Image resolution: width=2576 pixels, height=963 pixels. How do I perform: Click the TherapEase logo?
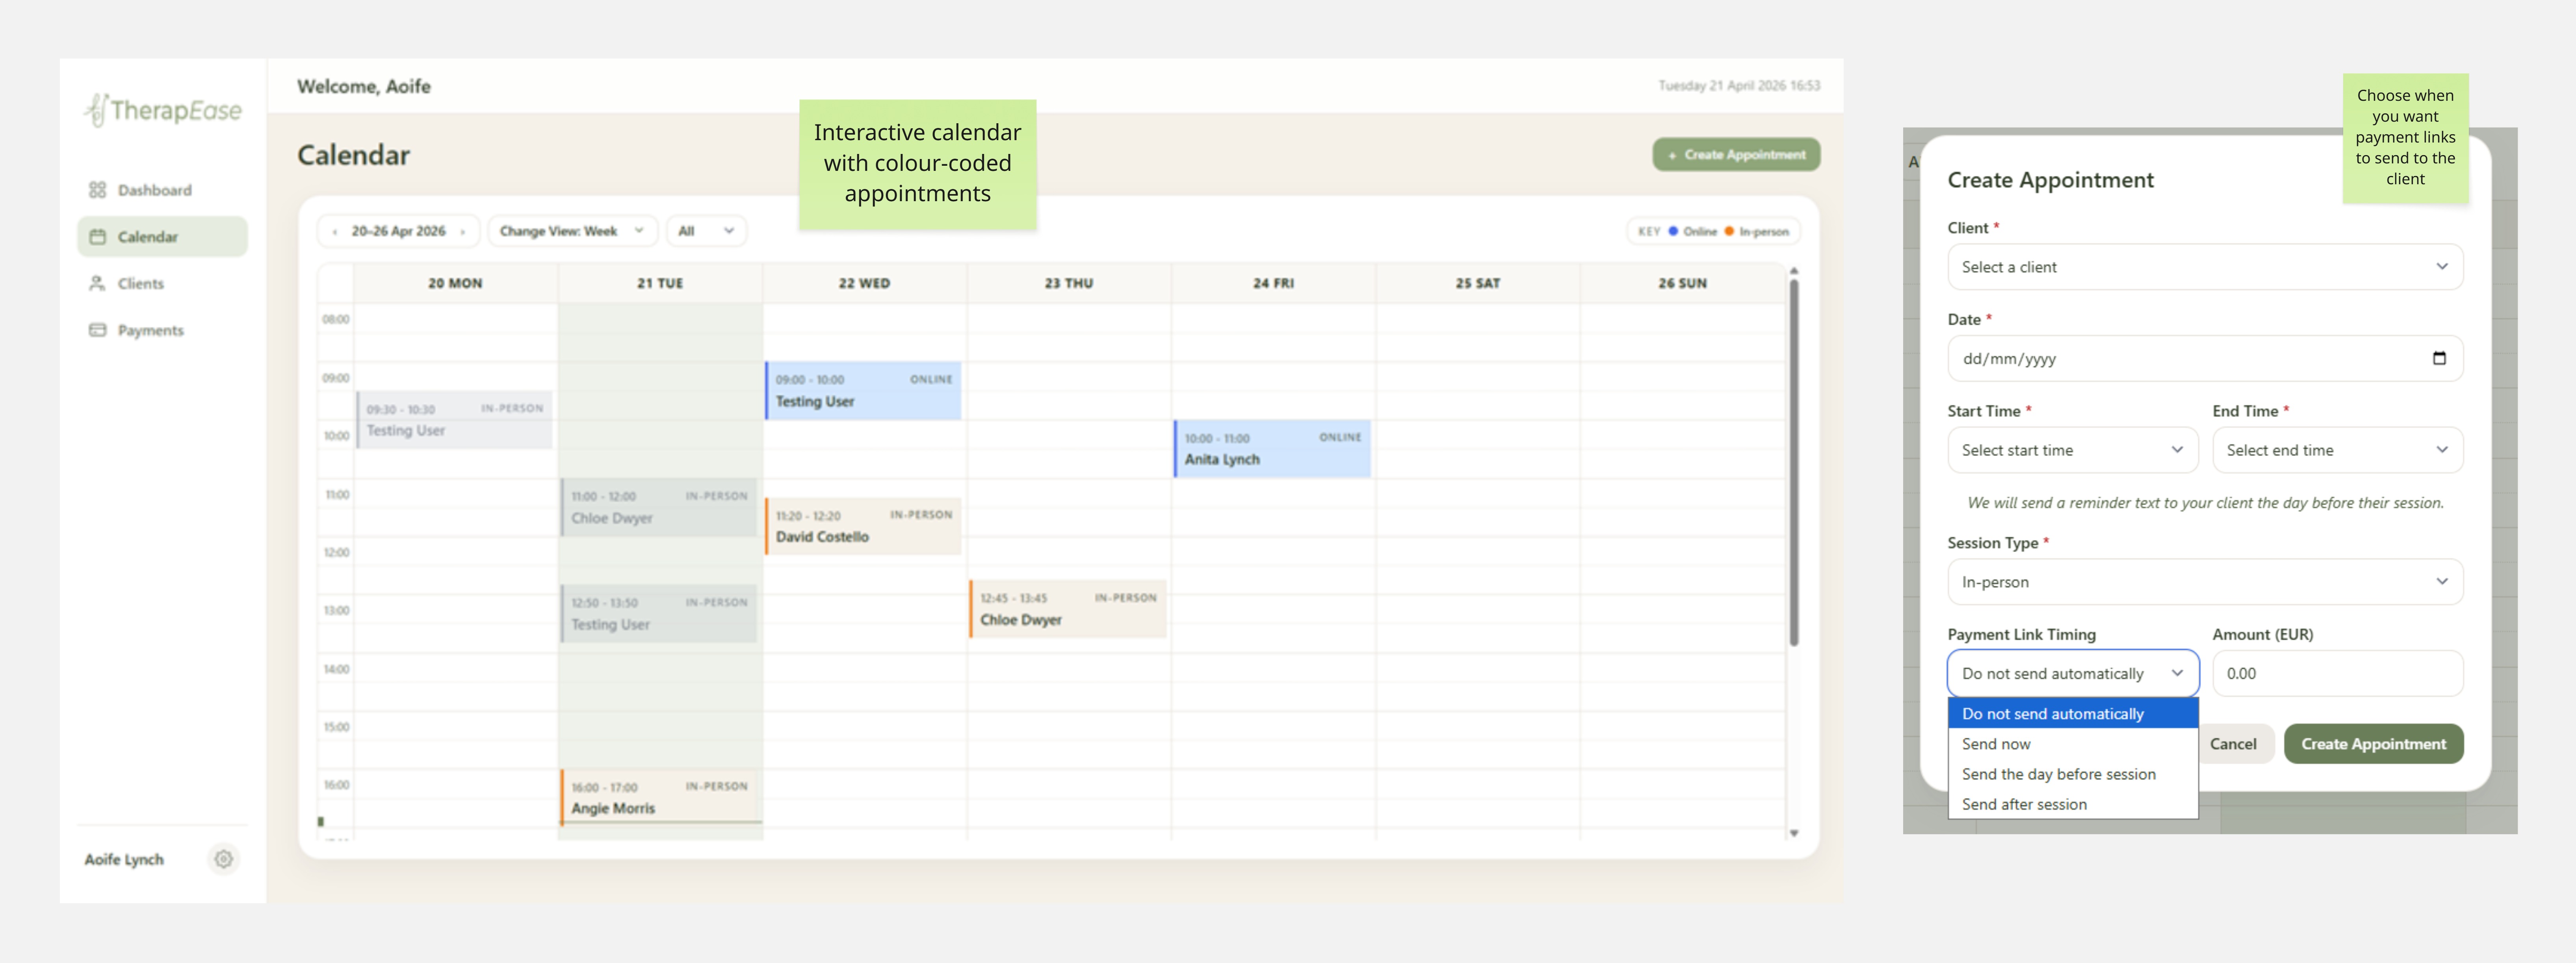tap(163, 110)
